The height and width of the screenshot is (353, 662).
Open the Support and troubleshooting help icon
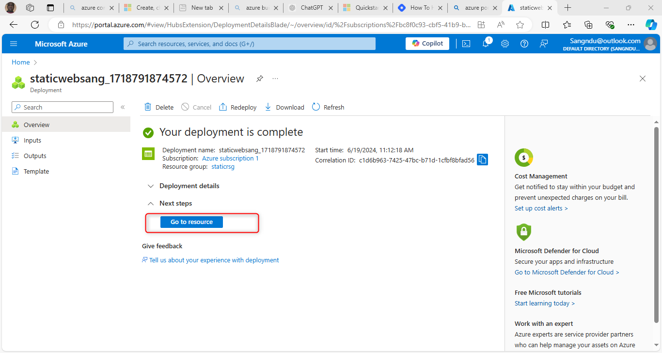click(x=524, y=44)
